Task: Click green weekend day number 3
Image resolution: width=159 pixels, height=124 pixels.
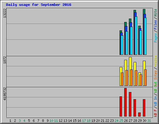Action: pos(20,121)
